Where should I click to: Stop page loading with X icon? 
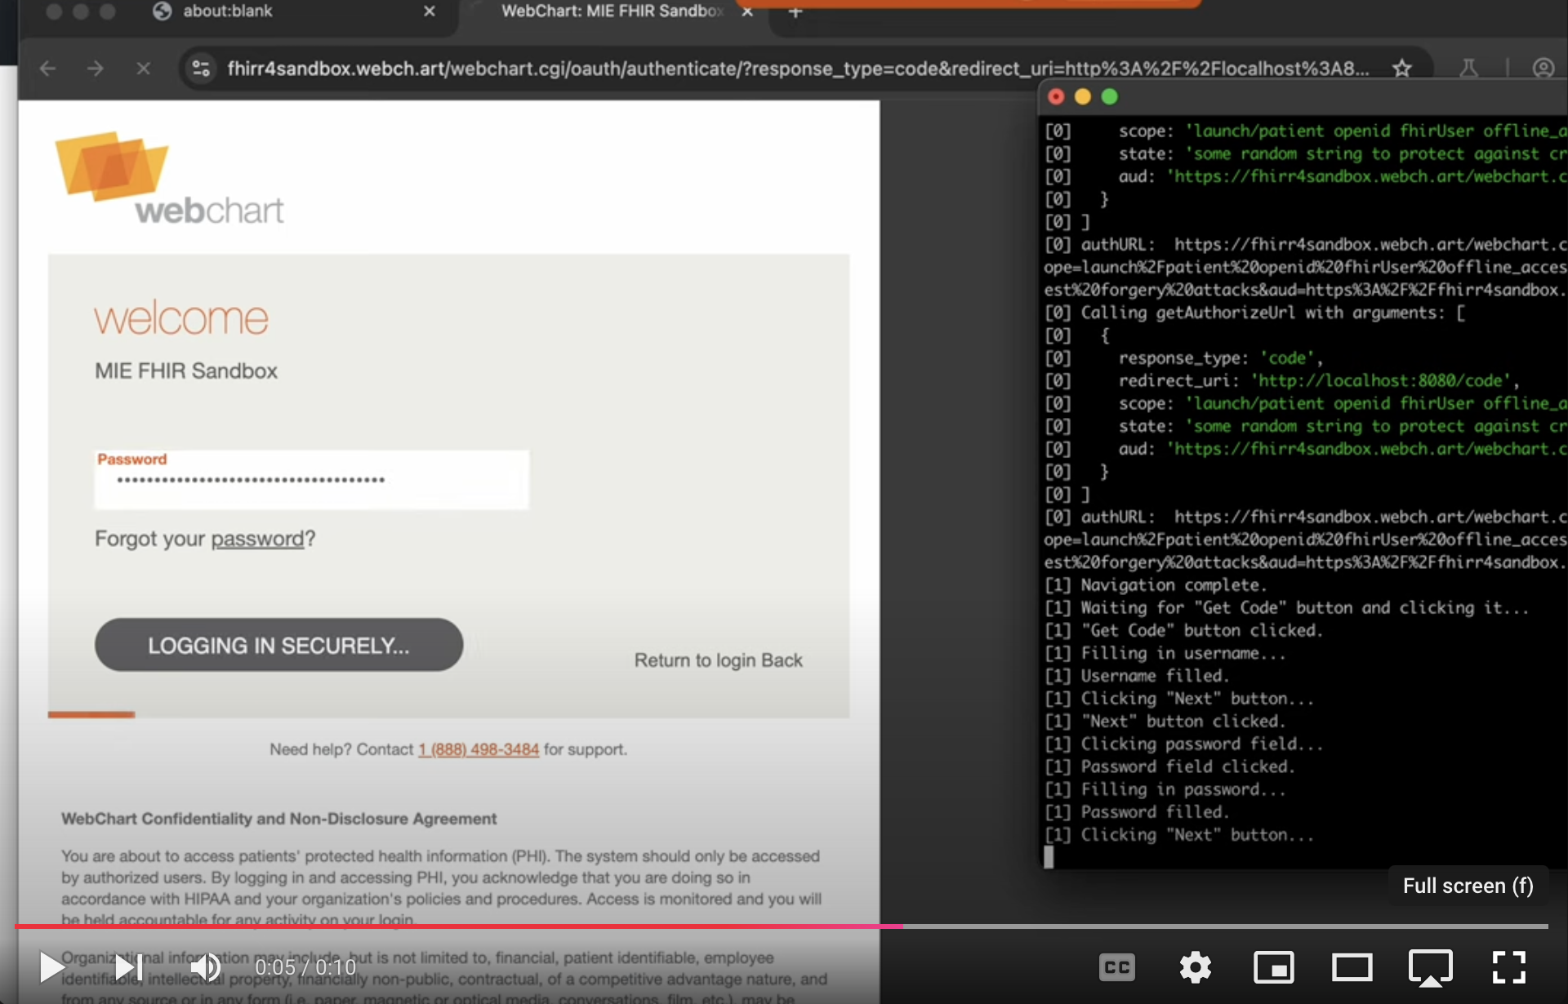click(x=143, y=69)
